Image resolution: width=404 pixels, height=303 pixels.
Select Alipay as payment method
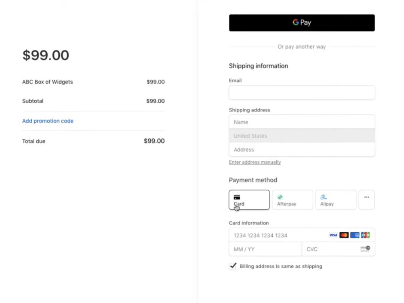tap(336, 200)
